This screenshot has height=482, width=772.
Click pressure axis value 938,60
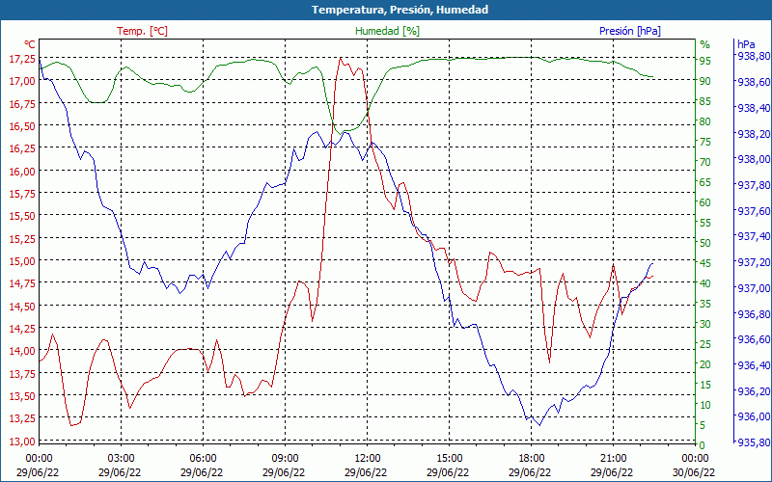click(754, 82)
